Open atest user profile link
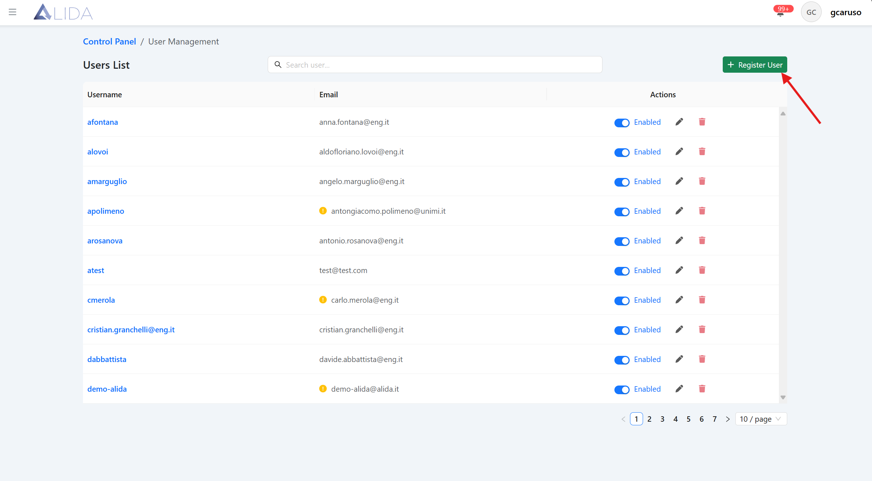Viewport: 872px width, 481px height. click(x=96, y=271)
